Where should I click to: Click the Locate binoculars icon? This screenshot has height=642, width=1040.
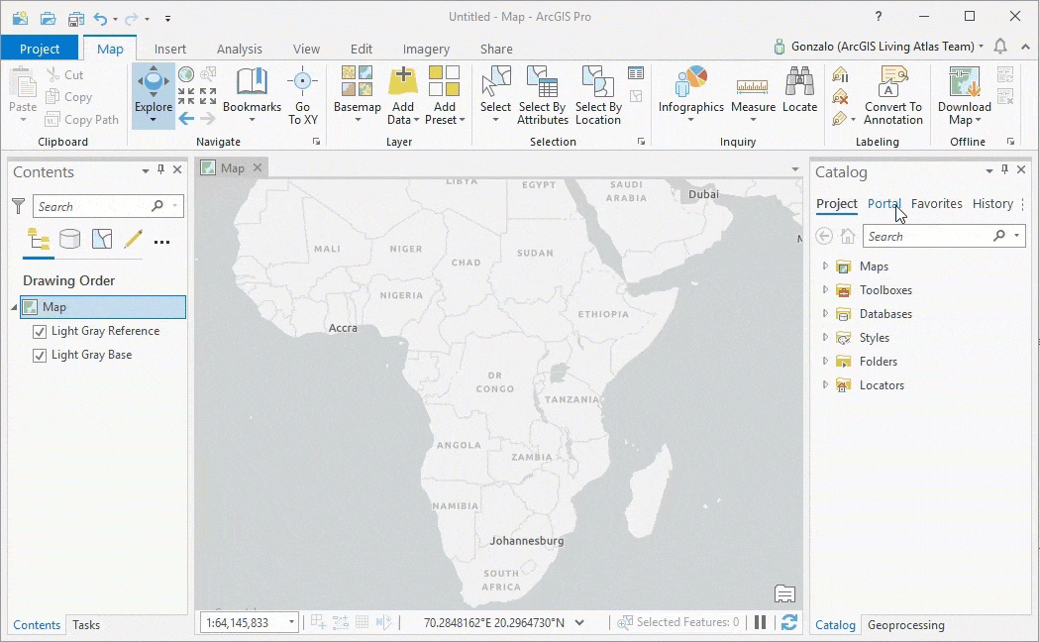click(x=799, y=81)
